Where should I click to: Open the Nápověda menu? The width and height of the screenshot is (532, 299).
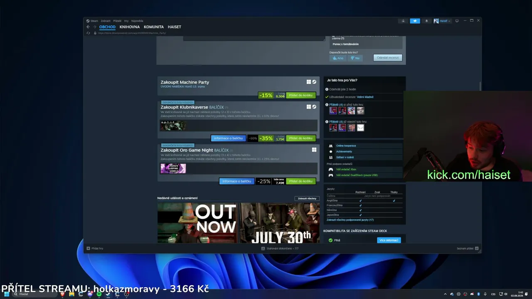[x=137, y=21]
